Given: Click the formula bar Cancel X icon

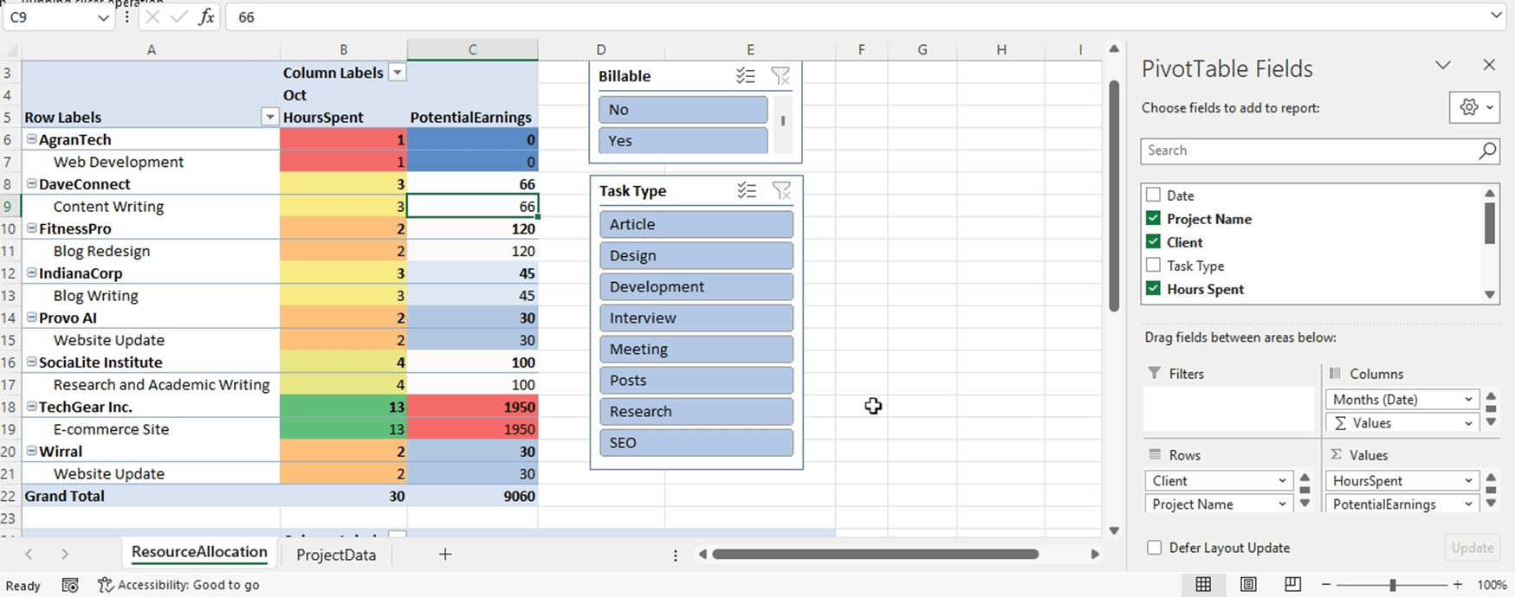Looking at the screenshot, I should pyautogui.click(x=152, y=17).
